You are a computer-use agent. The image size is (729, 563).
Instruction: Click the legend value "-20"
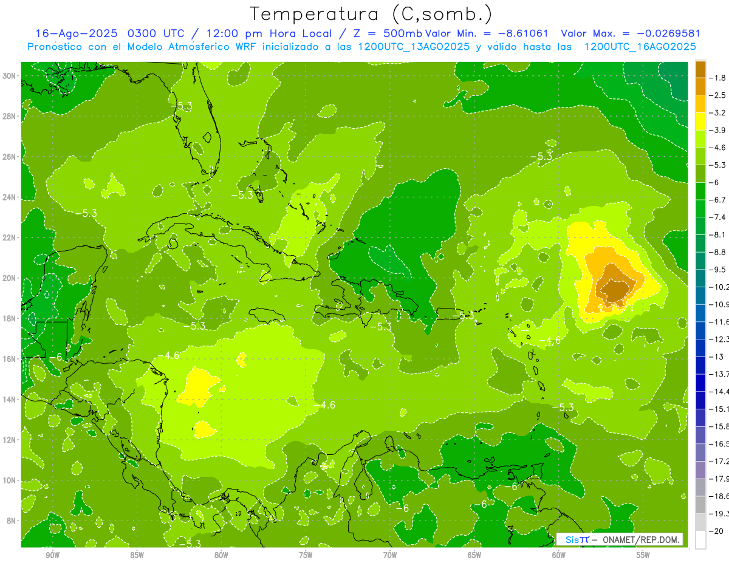tap(717, 531)
